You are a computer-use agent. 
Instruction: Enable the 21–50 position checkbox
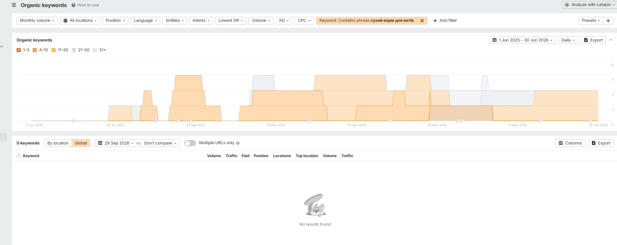pos(74,50)
